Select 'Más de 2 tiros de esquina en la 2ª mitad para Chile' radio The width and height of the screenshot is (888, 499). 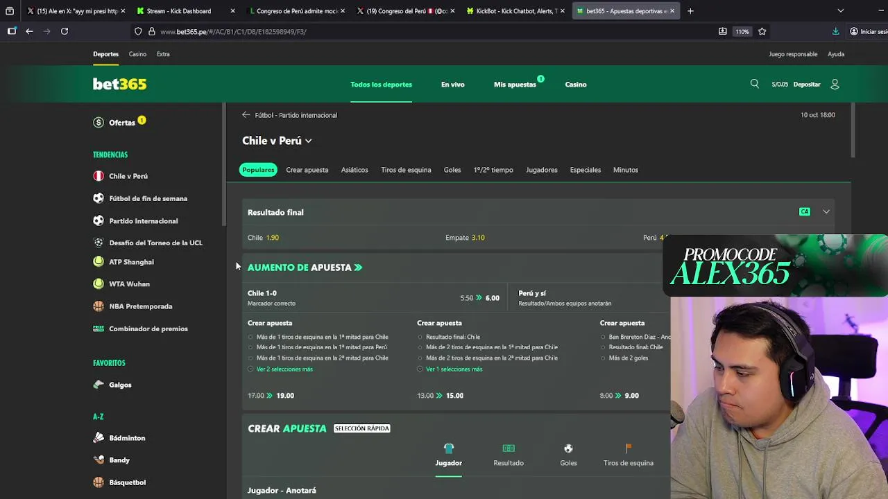point(420,358)
